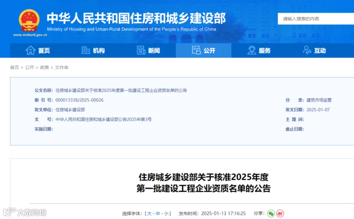Click the 主题词 label
The width and height of the screenshot is (354, 219).
click(x=295, y=120)
